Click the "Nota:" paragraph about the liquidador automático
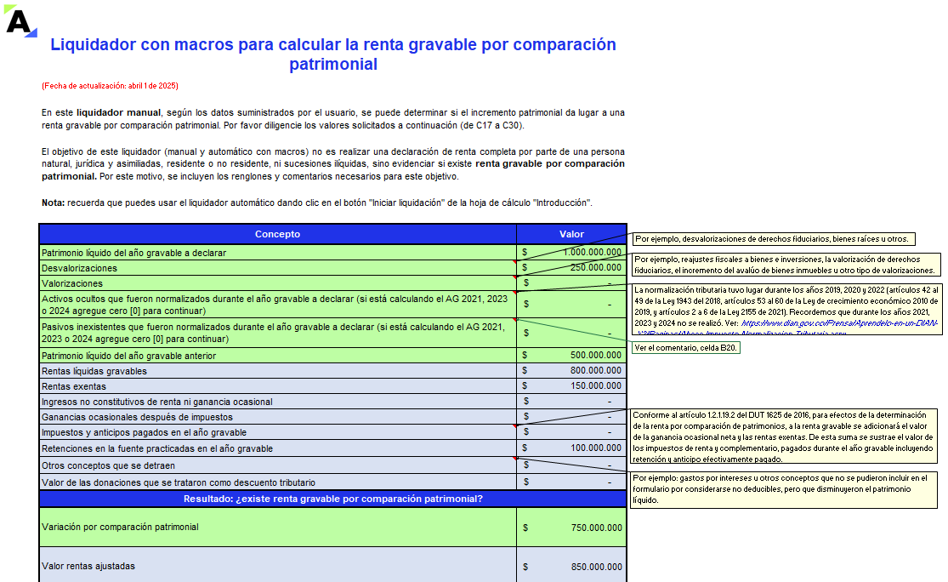This screenshot has height=582, width=948. [317, 203]
